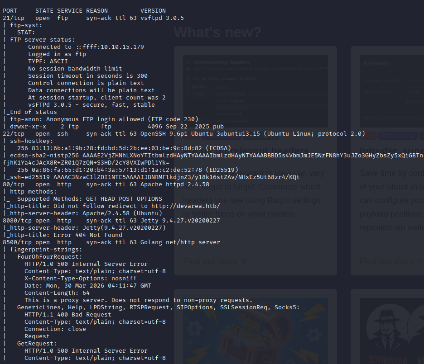
Task: Click the PORT column header
Action: (10, 11)
